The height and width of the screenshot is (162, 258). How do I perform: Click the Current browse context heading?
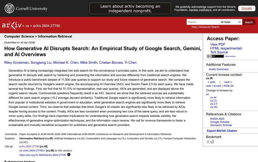(224, 75)
